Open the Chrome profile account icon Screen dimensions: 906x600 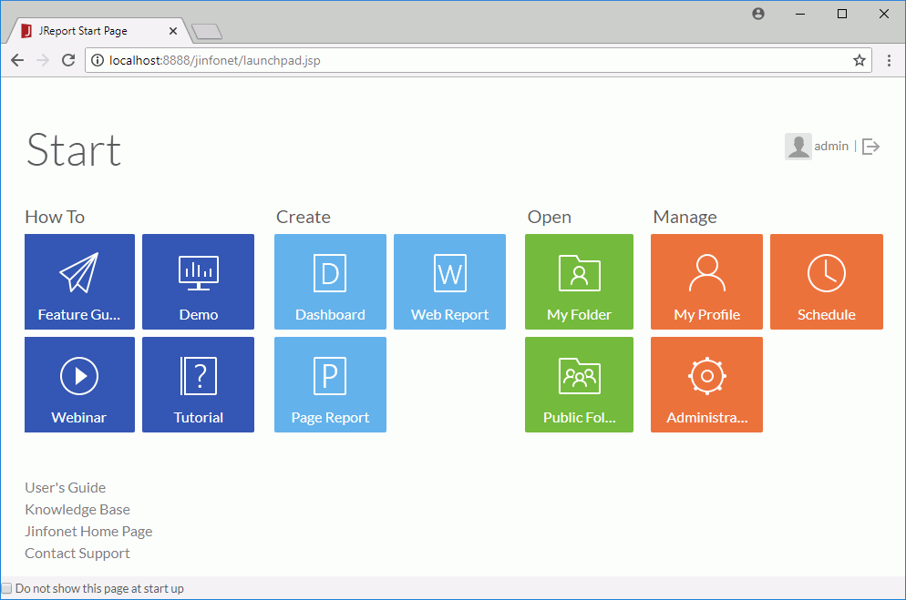point(758,14)
